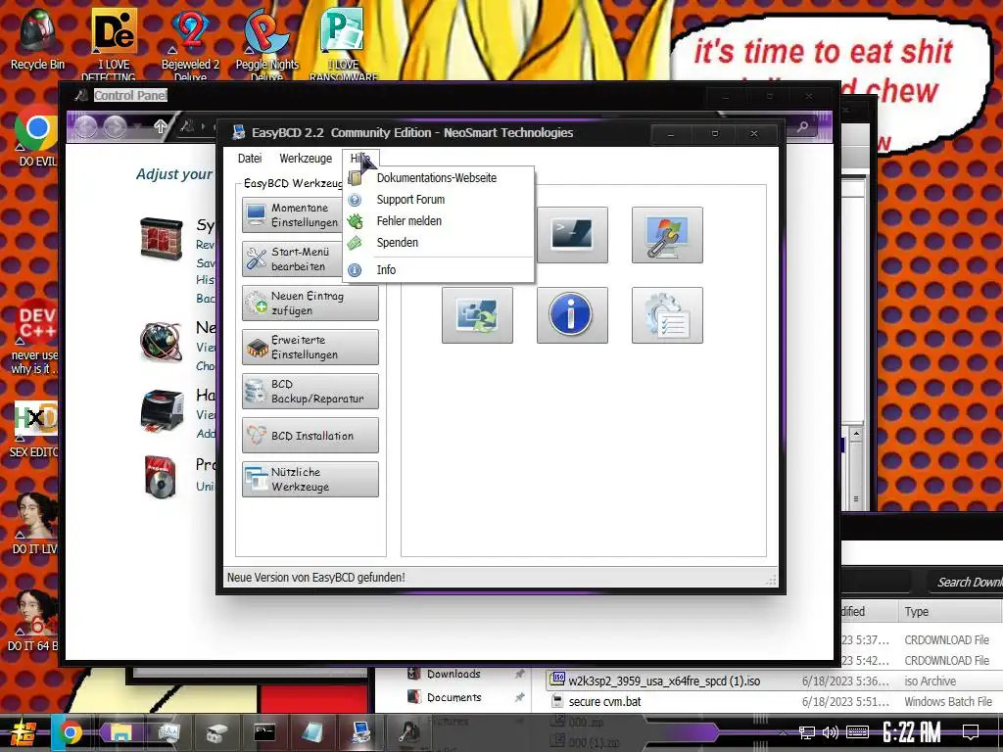This screenshot has width=1003, height=752.
Task: Select the I LOVE RANSOMWARE desktop icon
Action: pyautogui.click(x=344, y=43)
